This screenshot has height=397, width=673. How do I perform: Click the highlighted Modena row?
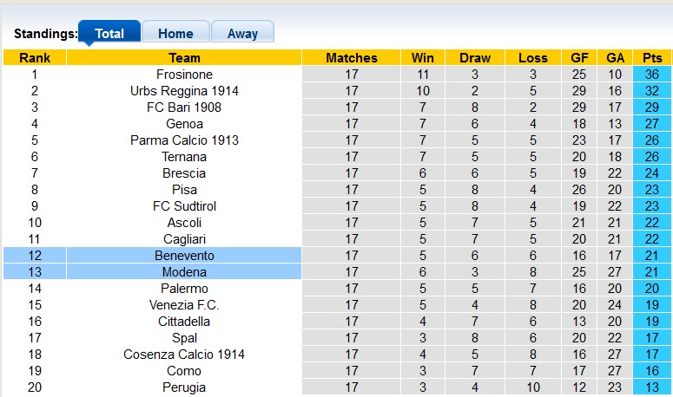pyautogui.click(x=184, y=272)
